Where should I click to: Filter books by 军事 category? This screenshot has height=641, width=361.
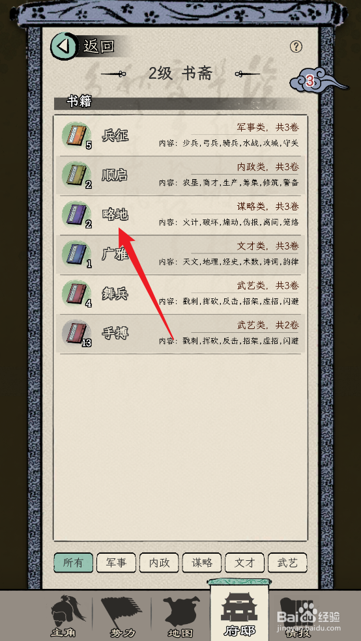pyautogui.click(x=117, y=563)
